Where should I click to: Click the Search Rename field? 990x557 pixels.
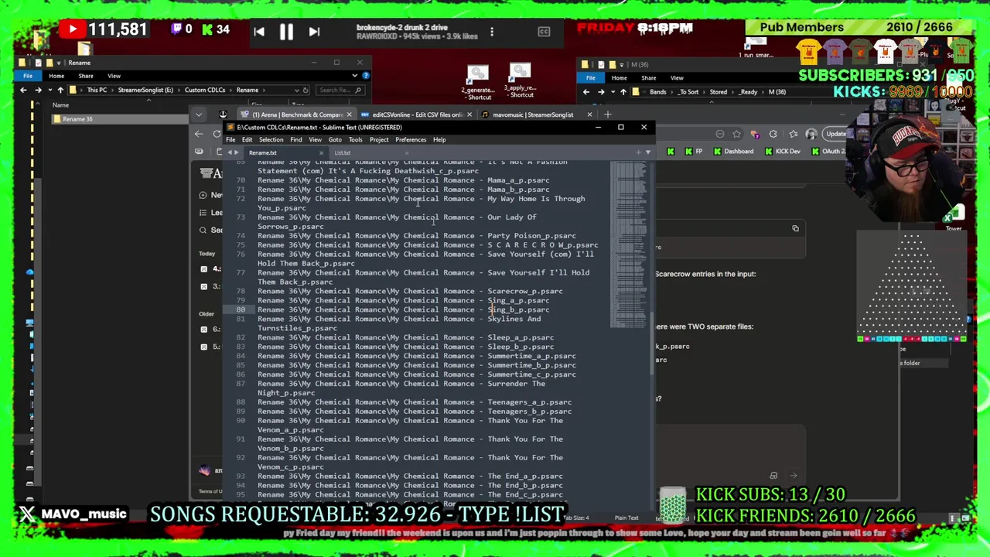339,90
